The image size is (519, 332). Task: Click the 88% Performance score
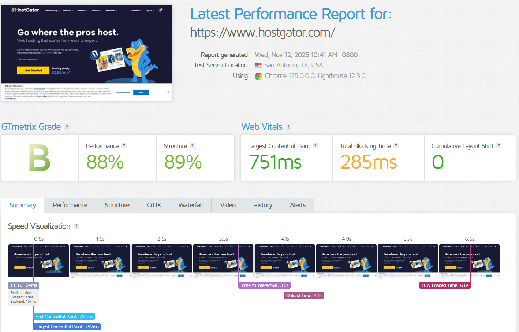(105, 162)
